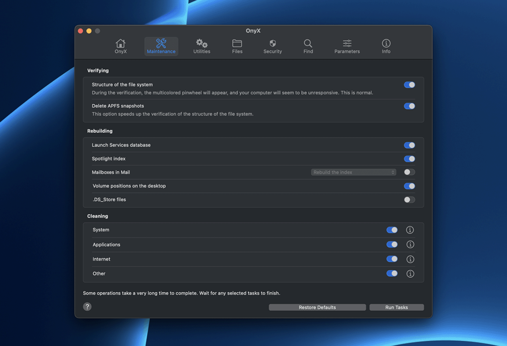The height and width of the screenshot is (346, 507).
Task: Show the toolbar Info pane
Action: [386, 46]
